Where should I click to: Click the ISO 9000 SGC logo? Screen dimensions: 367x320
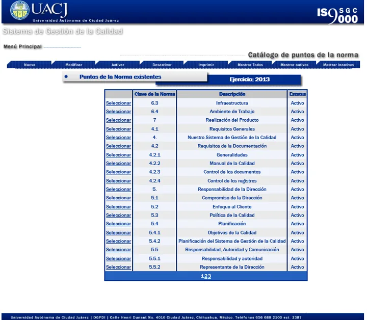[337, 15]
